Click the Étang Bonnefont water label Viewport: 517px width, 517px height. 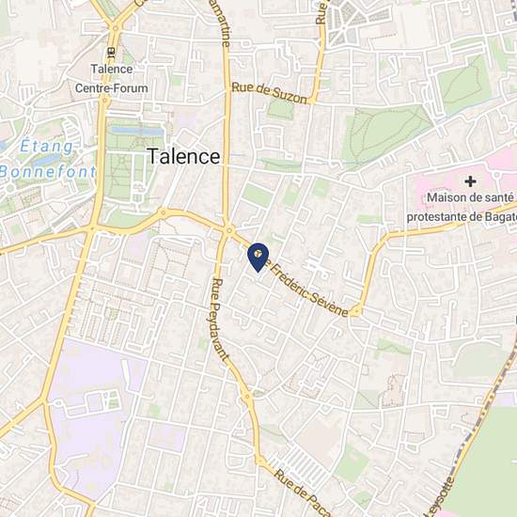pyautogui.click(x=48, y=159)
